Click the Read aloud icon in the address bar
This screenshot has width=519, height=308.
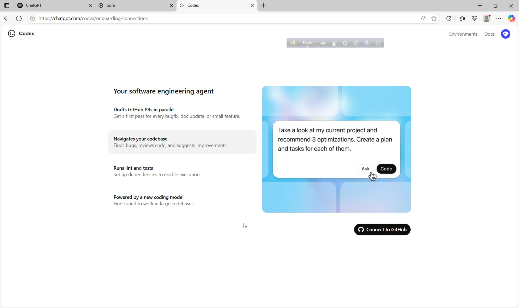pyautogui.click(x=423, y=18)
